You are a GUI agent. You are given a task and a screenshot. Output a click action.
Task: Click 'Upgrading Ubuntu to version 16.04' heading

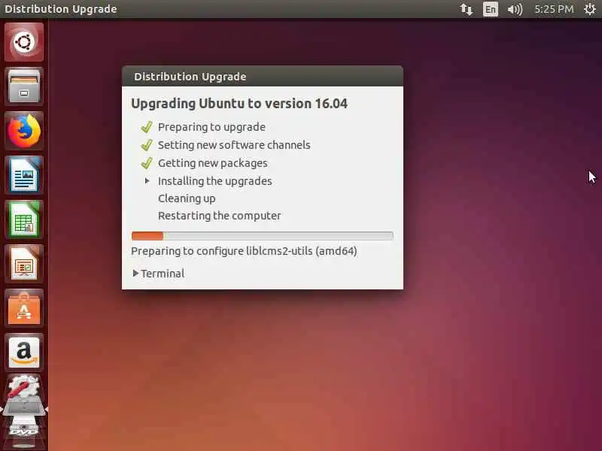239,104
